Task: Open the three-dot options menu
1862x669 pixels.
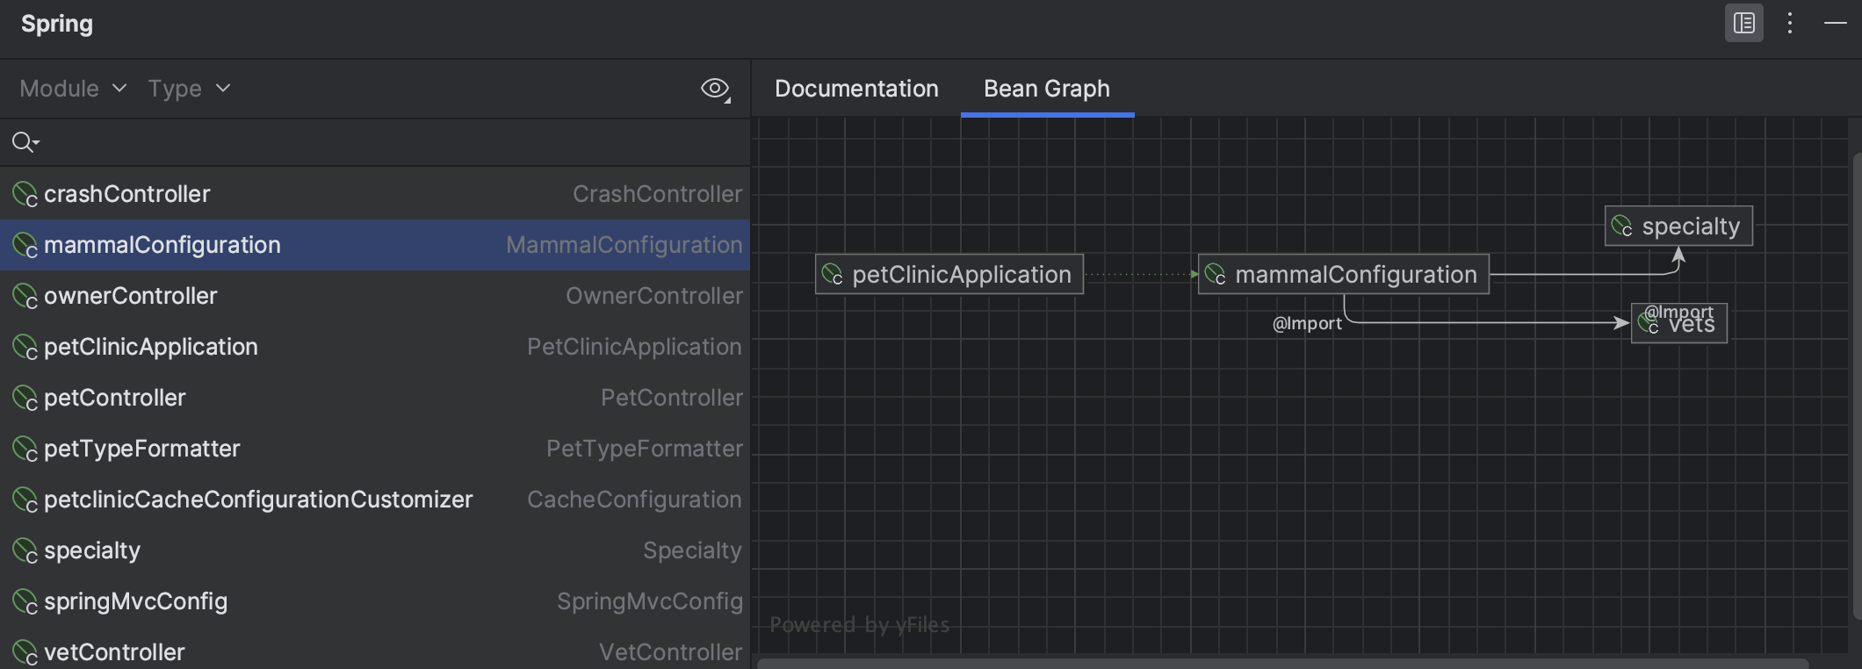Action: pyautogui.click(x=1789, y=24)
